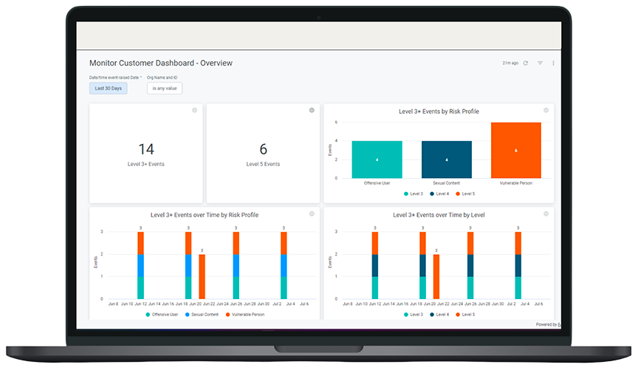The height and width of the screenshot is (370, 635).
Task: Click the 14 Level 3+ Events number
Action: pos(145,149)
